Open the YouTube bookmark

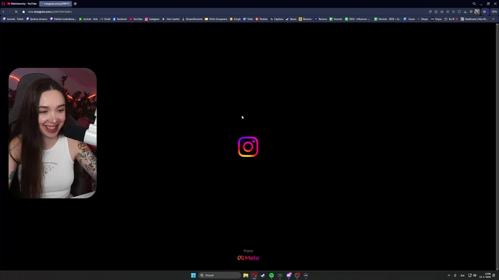point(136,19)
